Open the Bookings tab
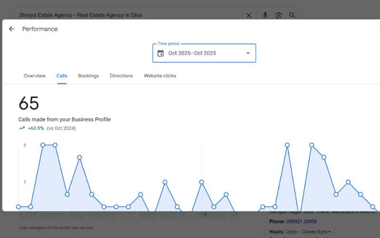This screenshot has height=238, width=380. point(88,76)
